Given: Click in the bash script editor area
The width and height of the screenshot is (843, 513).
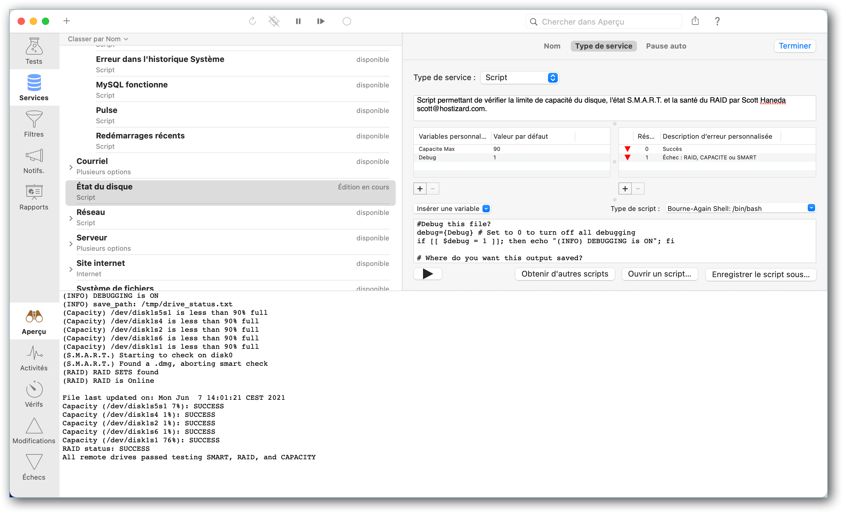Looking at the screenshot, I should click(614, 241).
